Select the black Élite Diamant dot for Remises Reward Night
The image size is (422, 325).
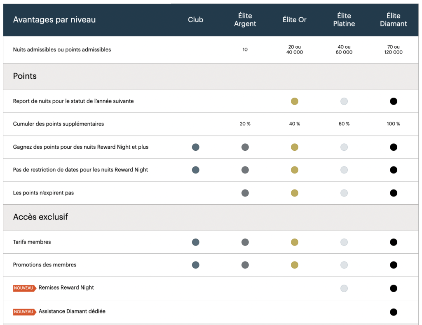coord(394,288)
